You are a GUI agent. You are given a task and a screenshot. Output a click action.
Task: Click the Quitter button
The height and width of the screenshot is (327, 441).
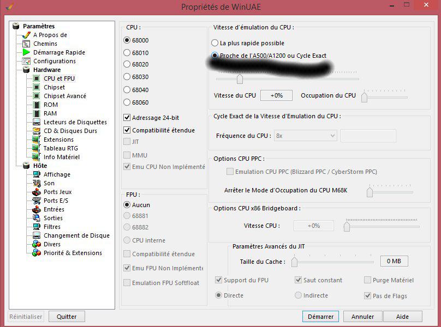pyautogui.click(x=67, y=317)
